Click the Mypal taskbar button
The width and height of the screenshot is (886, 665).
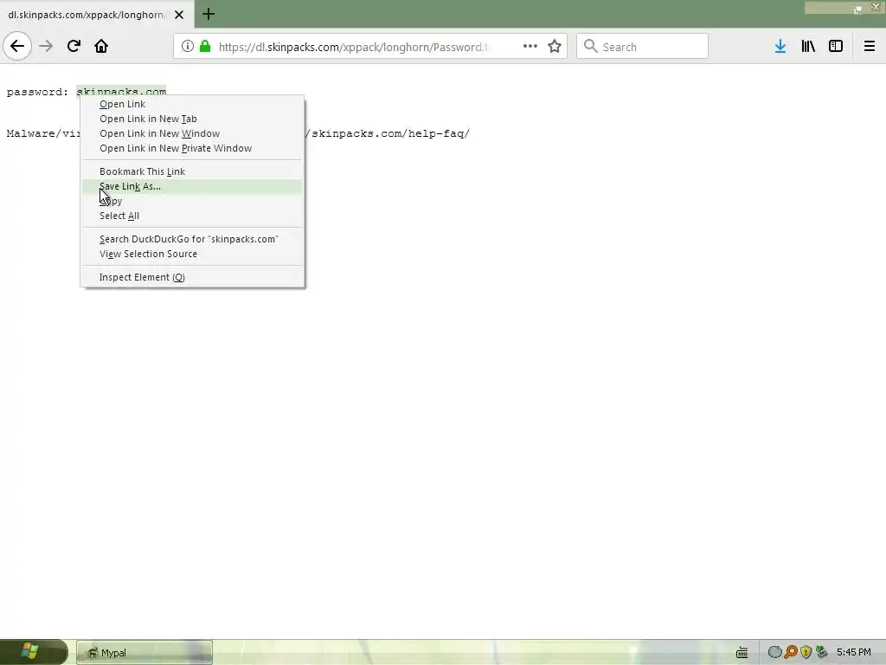point(144,653)
